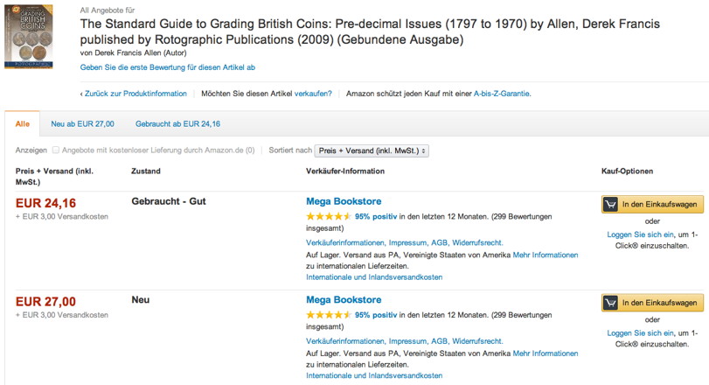This screenshot has height=385, width=709.
Task: Toggle free Amazon.de delivery offers checkbox
Action: click(x=56, y=150)
